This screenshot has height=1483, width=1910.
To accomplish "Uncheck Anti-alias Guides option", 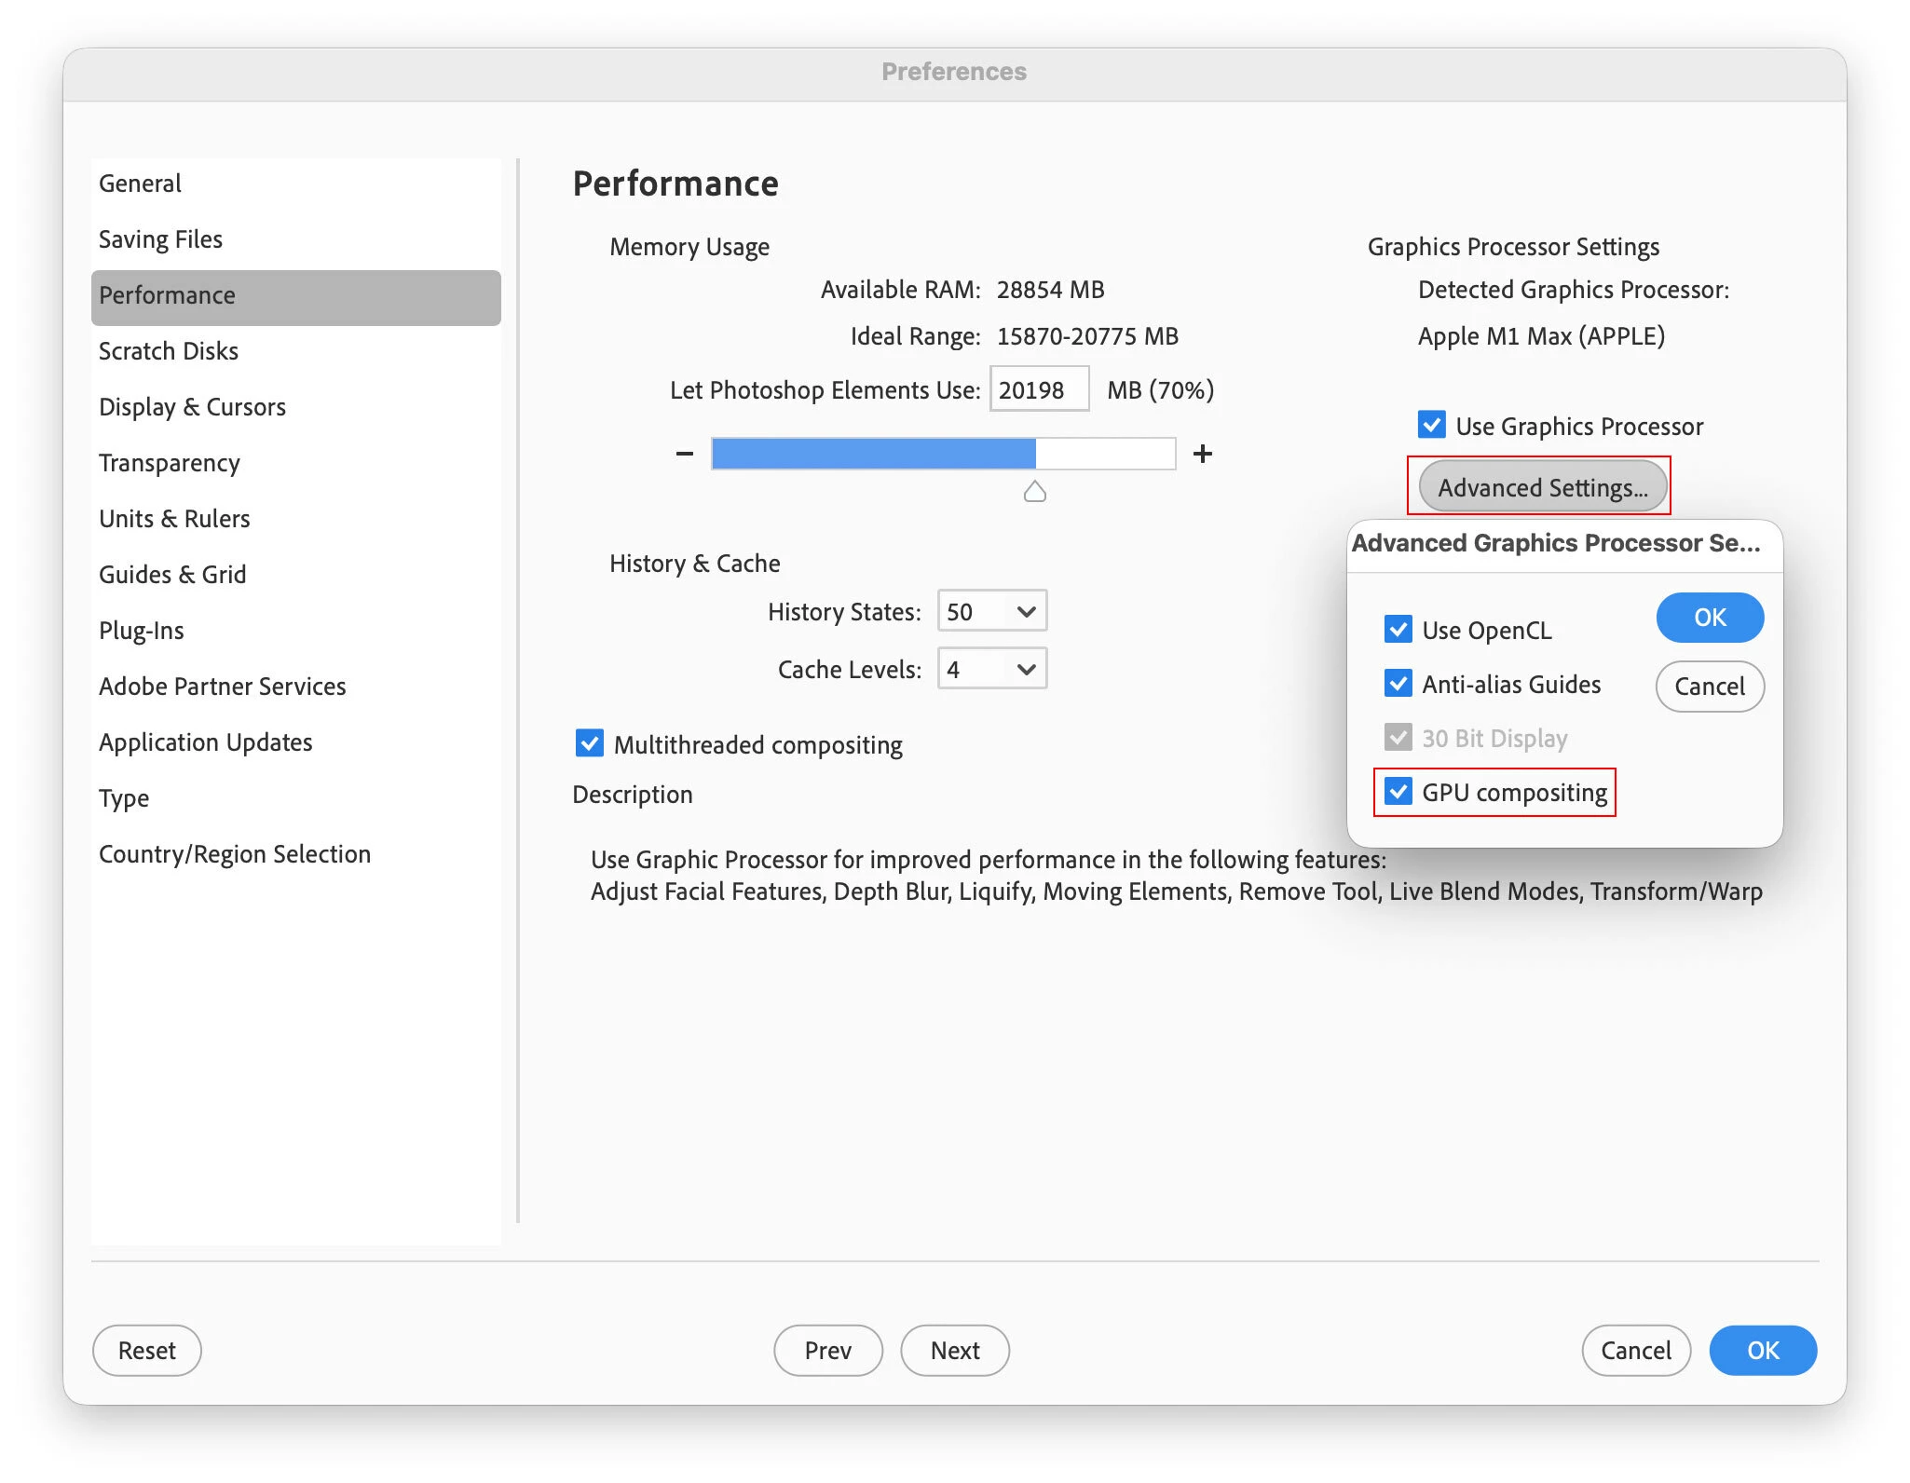I will pos(1398,684).
